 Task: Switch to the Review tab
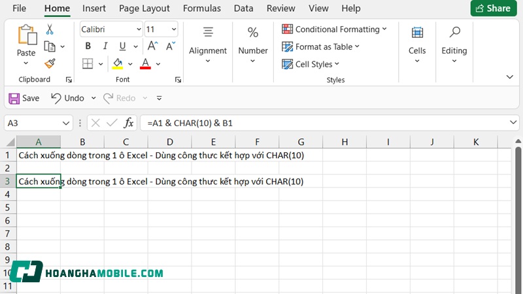point(281,8)
